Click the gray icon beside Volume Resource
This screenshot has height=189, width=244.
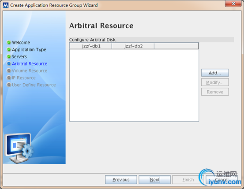tap(9, 70)
